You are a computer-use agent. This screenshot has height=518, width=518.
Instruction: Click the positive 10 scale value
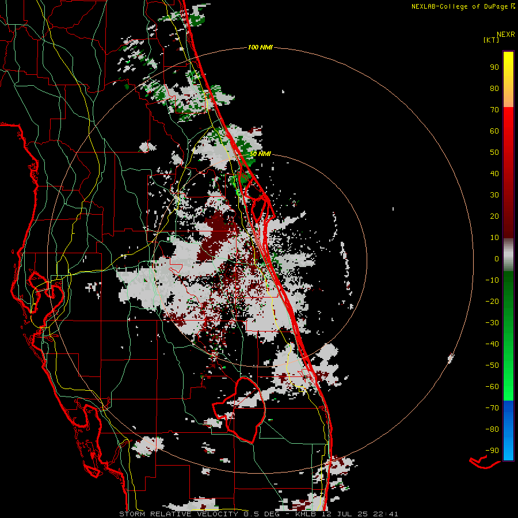pyautogui.click(x=494, y=238)
